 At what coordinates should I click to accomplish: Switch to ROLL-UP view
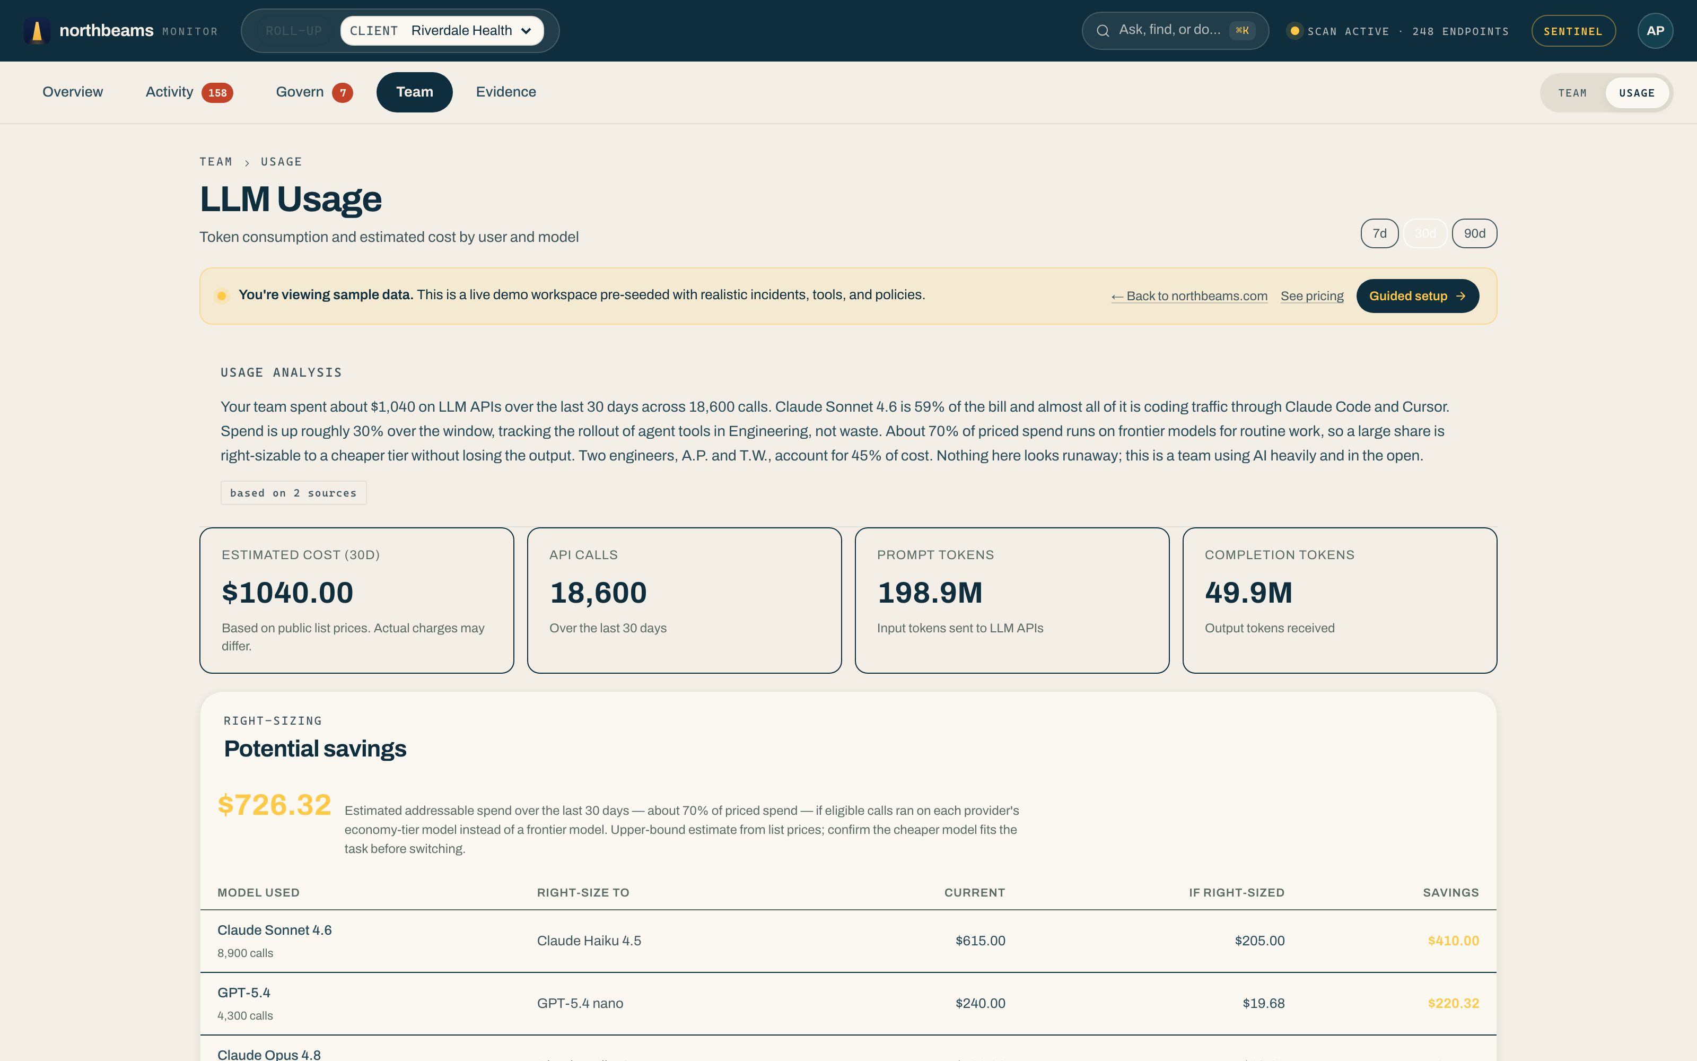pyautogui.click(x=294, y=31)
